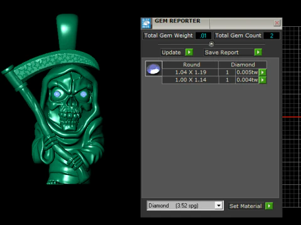Screen dimensions: 301x225
Task: Click the Round column header
Action: point(191,64)
